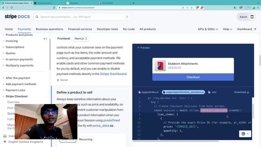Open the APIs & SDKs dropdown
The width and height of the screenshot is (261, 147).
coord(208,29)
